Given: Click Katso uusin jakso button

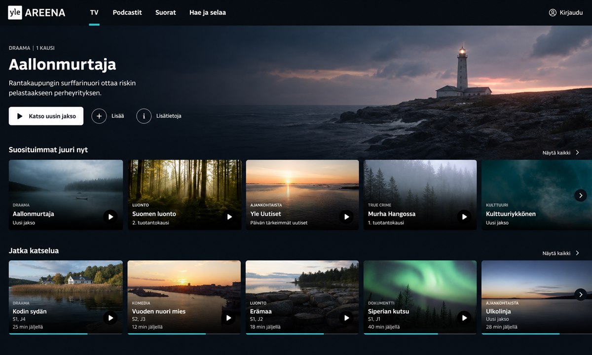Looking at the screenshot, I should 46,116.
